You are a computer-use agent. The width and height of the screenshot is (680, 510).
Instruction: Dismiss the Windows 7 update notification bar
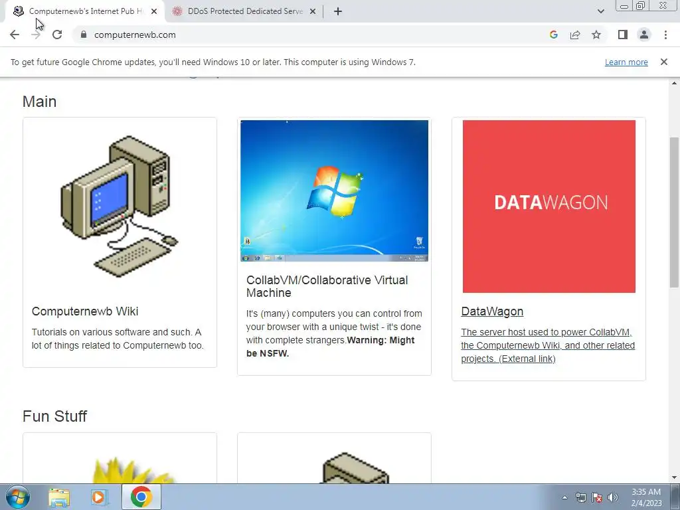[664, 62]
